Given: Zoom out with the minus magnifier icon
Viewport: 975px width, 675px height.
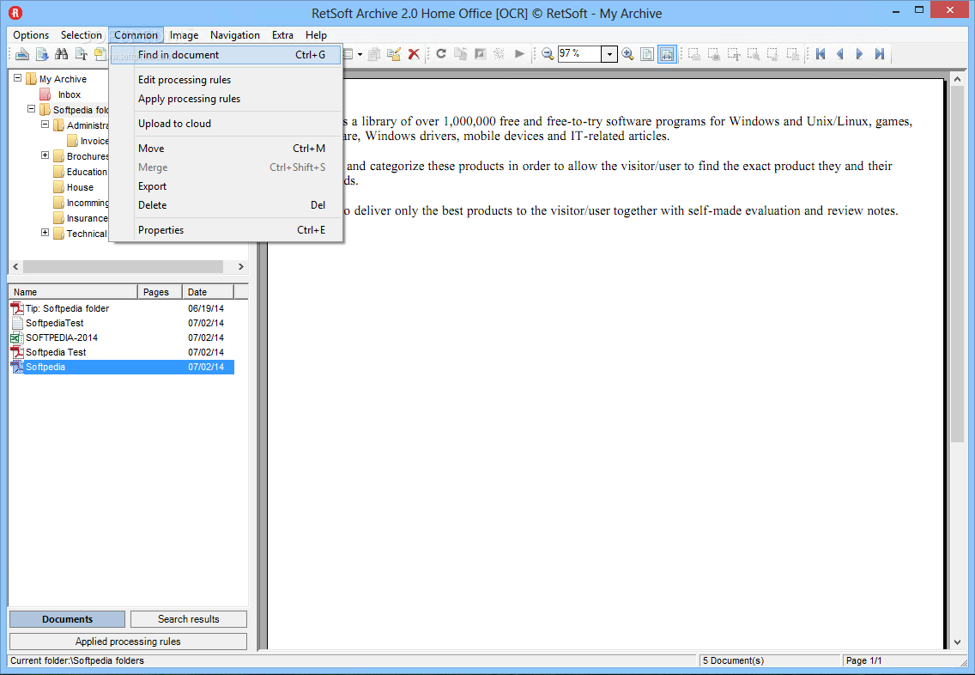Looking at the screenshot, I should (x=548, y=54).
